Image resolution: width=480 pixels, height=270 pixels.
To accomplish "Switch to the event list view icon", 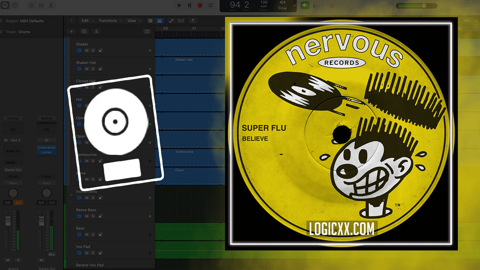I will point(159,20).
